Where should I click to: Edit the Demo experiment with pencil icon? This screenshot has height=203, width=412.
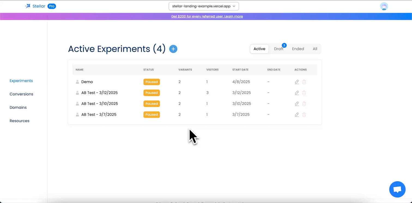[x=297, y=82]
